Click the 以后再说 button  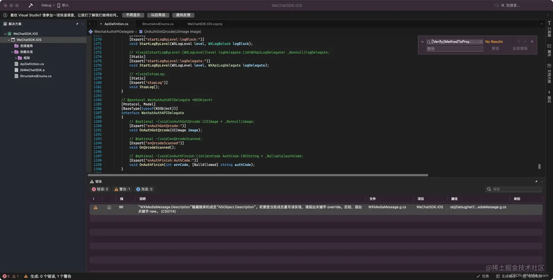[158, 15]
